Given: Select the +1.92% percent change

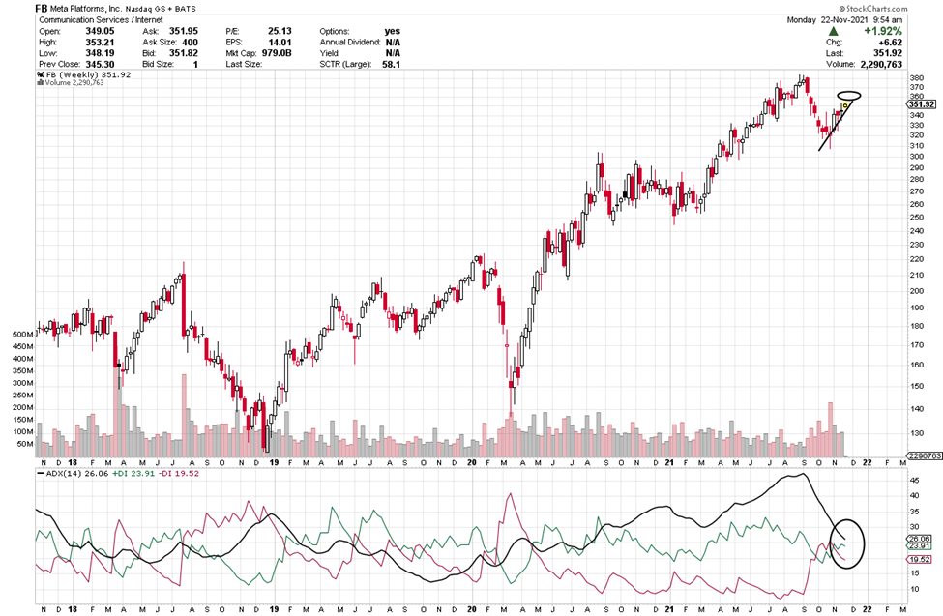Looking at the screenshot, I should point(883,31).
